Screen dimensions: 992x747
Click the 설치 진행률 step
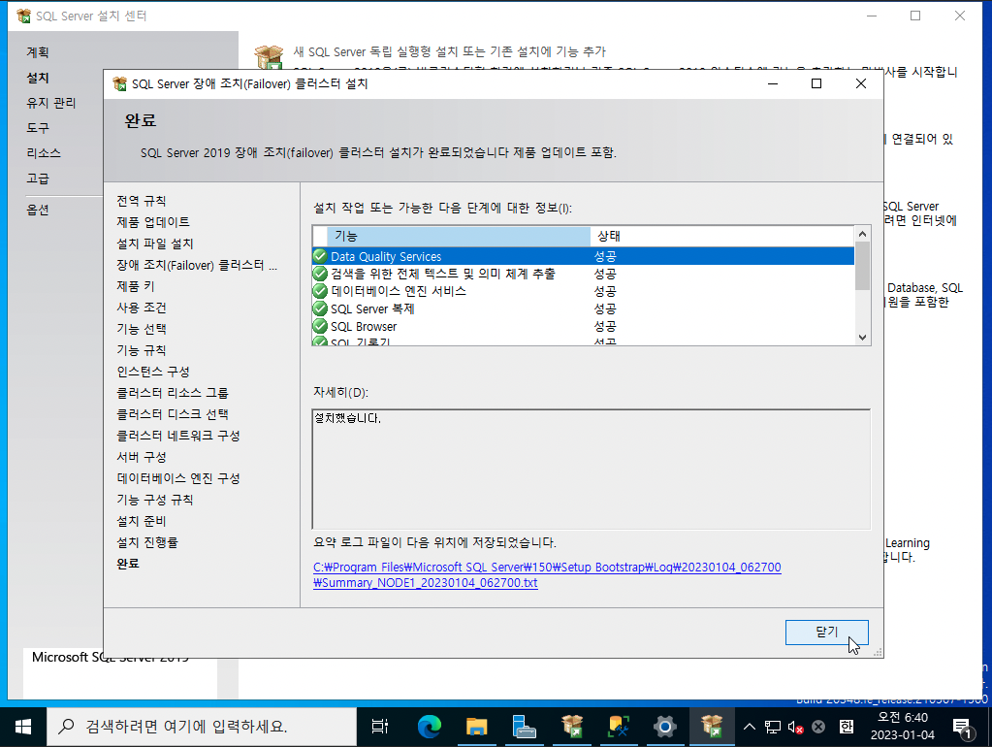(147, 542)
